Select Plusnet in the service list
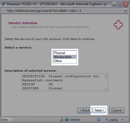This screenshot has height=123, width=130. point(65,53)
